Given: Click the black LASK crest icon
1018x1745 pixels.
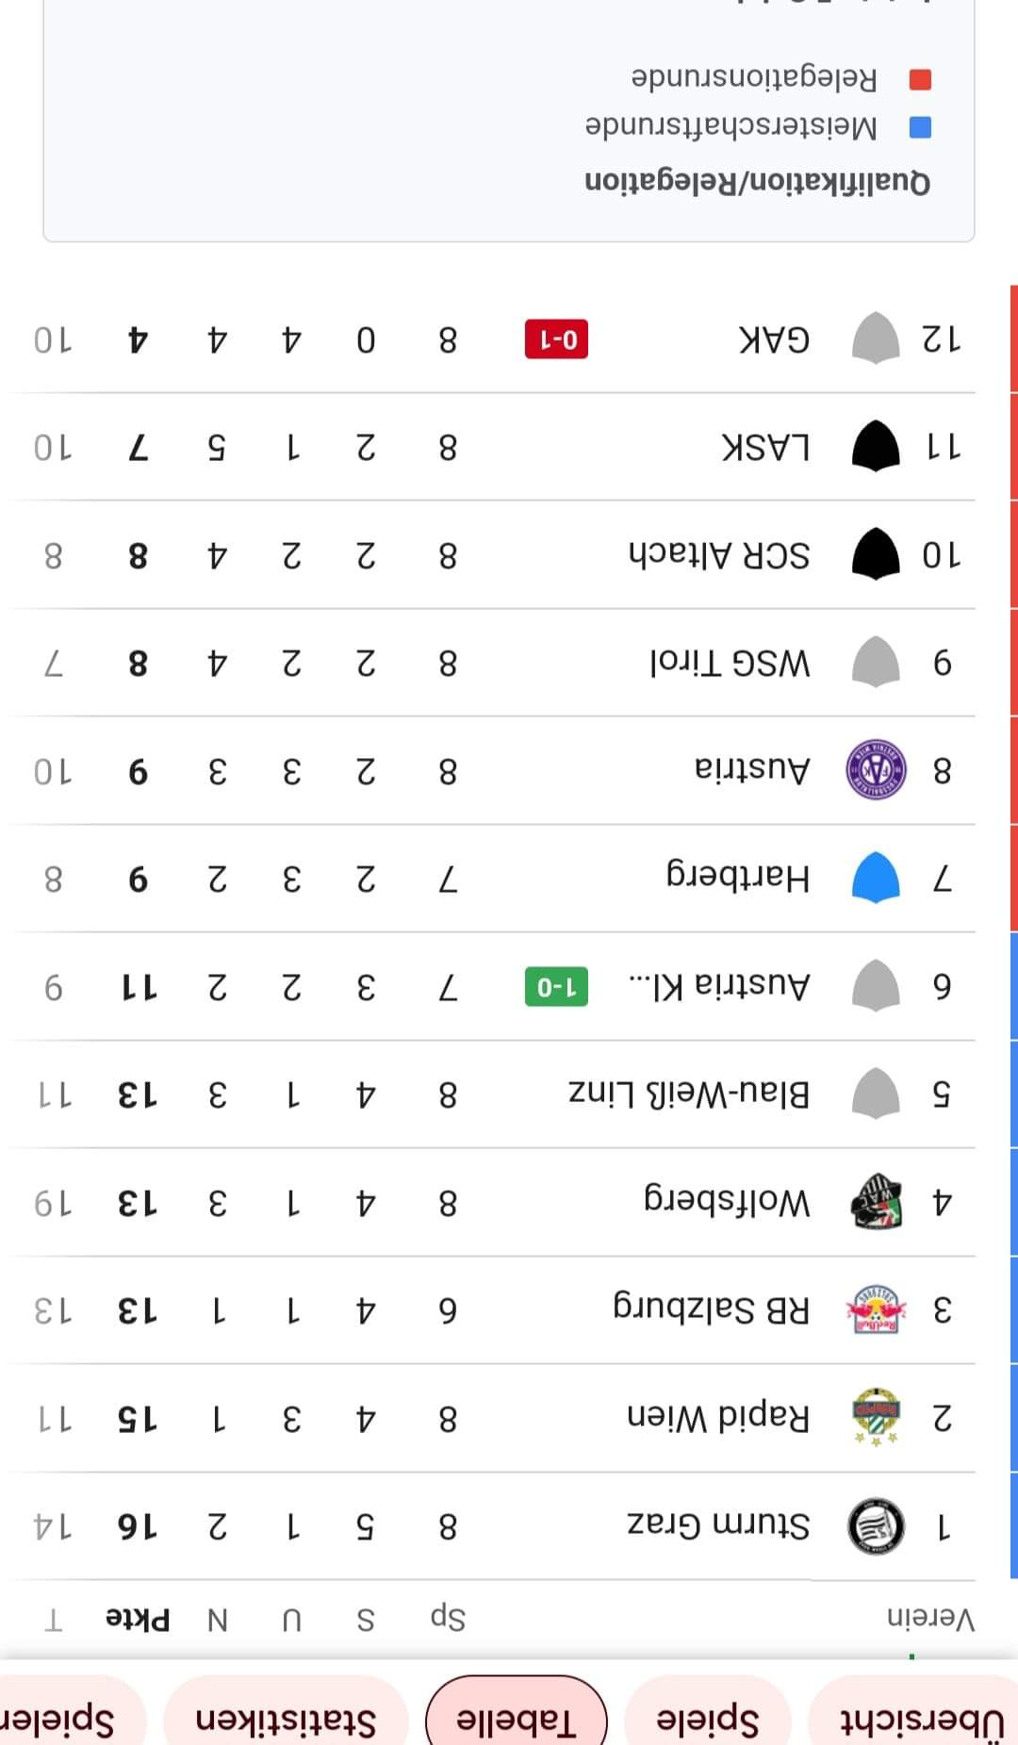Looking at the screenshot, I should coord(877,446).
